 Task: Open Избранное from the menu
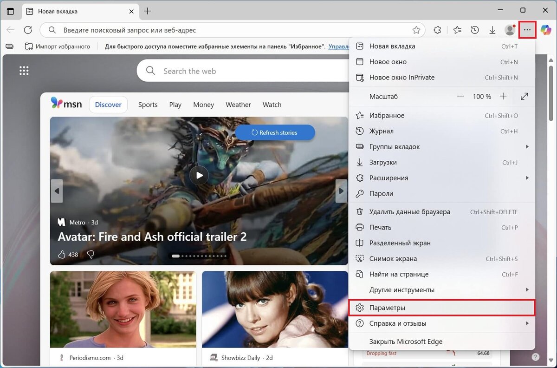(x=442, y=115)
